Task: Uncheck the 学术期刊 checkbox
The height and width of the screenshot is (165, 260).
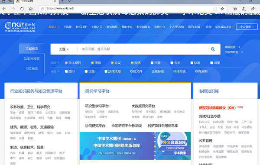Action: tap(66, 63)
